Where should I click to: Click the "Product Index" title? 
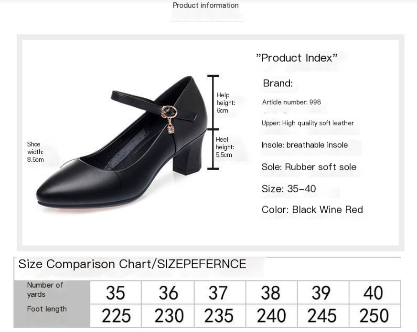click(297, 58)
